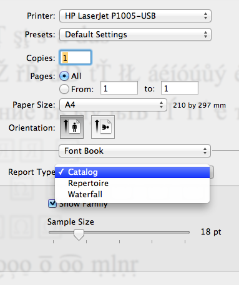Select the From pages radio button
Viewport: 239px width, 285px height.
[64, 89]
